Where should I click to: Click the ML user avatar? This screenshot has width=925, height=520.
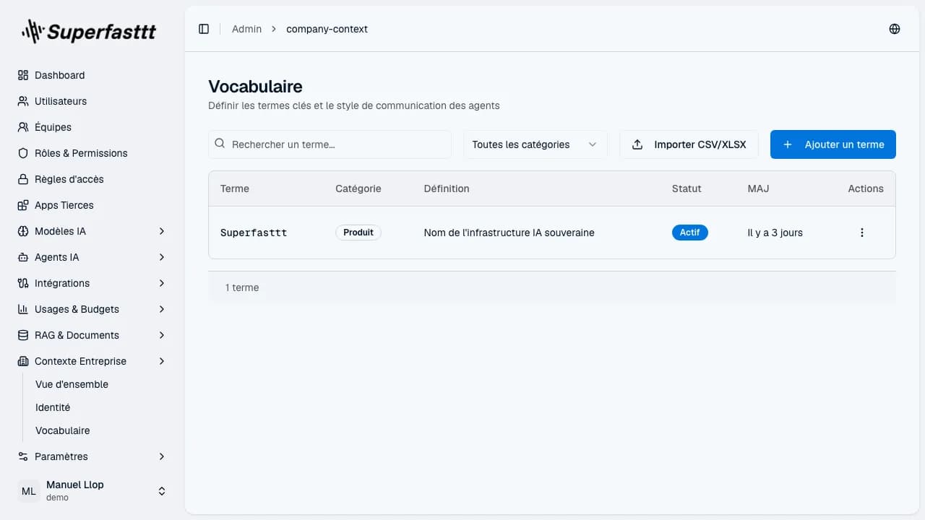click(x=29, y=491)
